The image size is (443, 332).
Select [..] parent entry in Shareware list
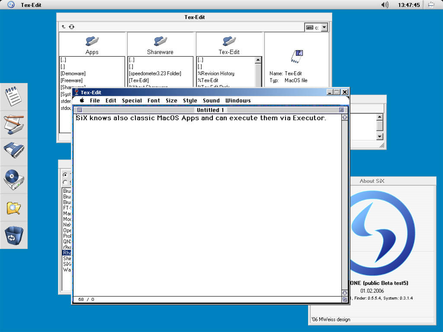pos(132,60)
